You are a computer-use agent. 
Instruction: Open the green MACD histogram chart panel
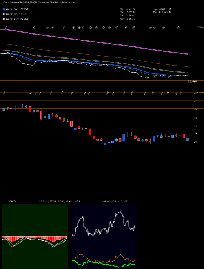[x=35, y=236]
